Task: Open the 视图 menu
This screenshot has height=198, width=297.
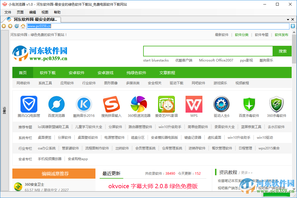Action: click(x=45, y=12)
